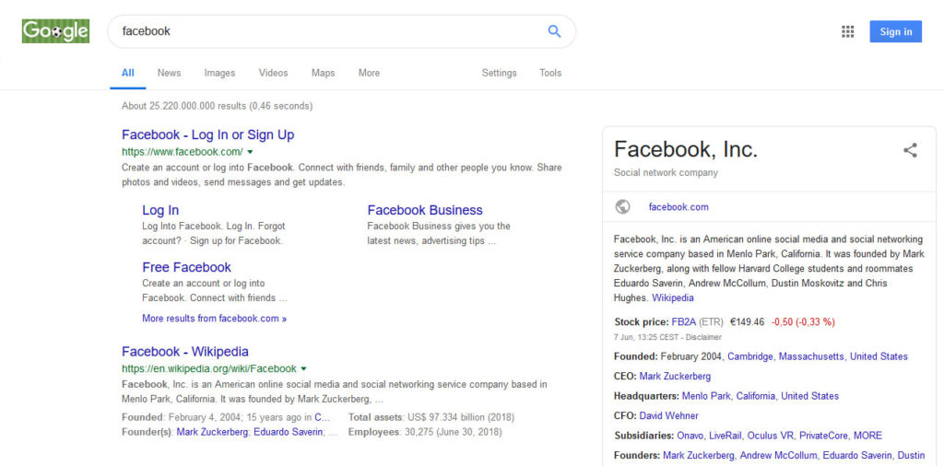
Task: Click Onavo subsidiary link
Action: click(690, 436)
